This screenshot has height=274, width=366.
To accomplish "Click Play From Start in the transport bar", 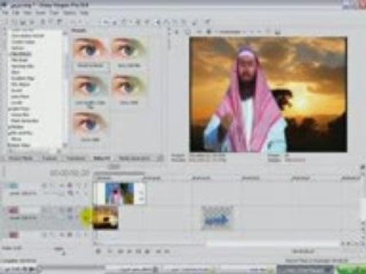I will pyautogui.click(x=120, y=251).
